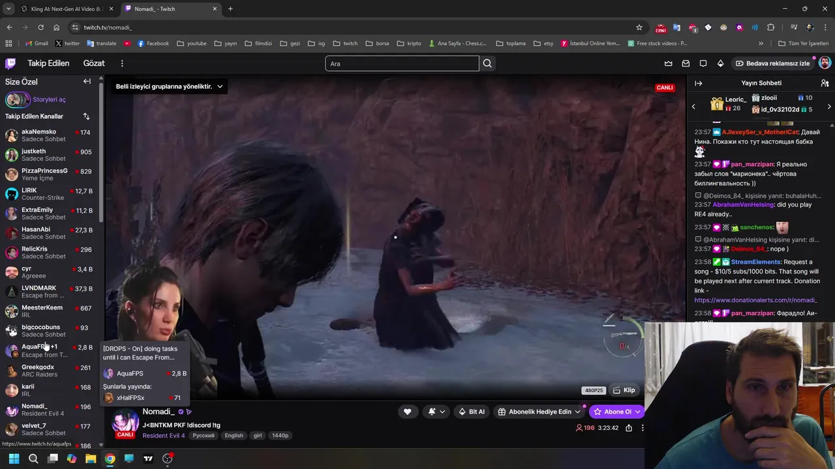
Task: Open Chrome apps grid in bookmarks bar
Action: (x=8, y=44)
